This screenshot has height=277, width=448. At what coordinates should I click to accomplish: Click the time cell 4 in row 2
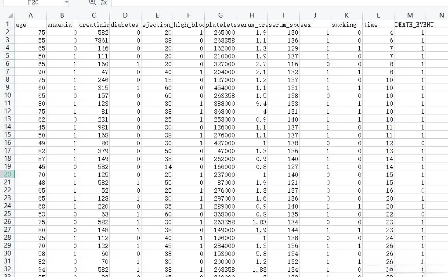[x=378, y=32]
